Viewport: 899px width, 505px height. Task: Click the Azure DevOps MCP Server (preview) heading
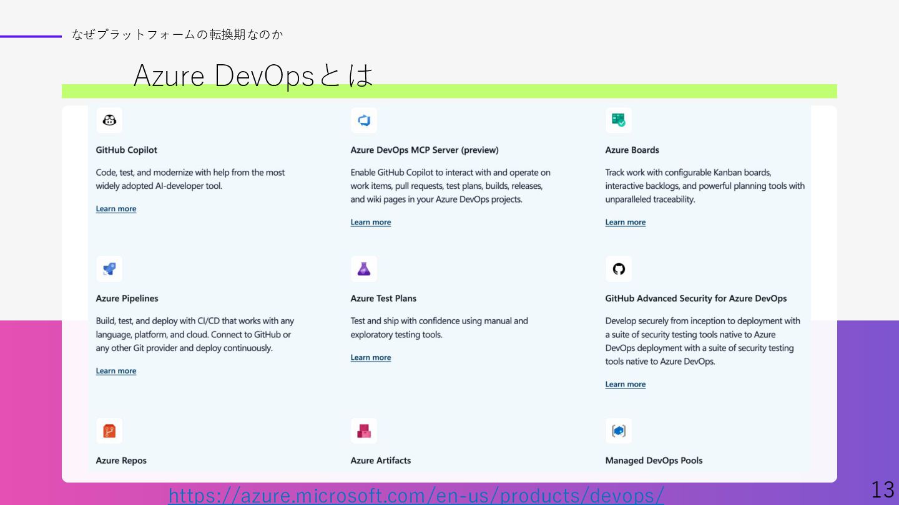coord(425,150)
